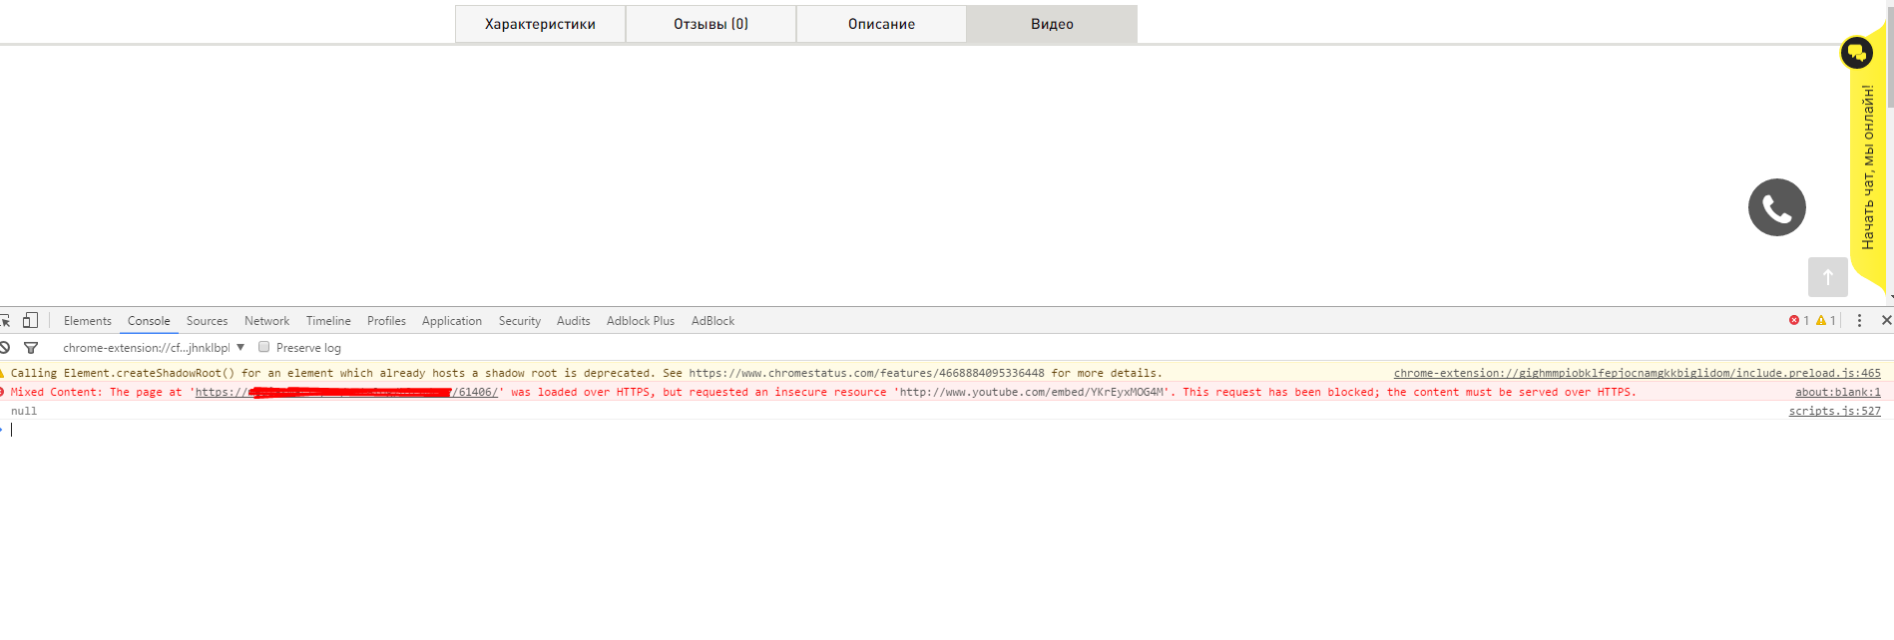Click the 'Начать чат, мы онлайн!' banner
This screenshot has height=640, width=1894.
(1868, 166)
